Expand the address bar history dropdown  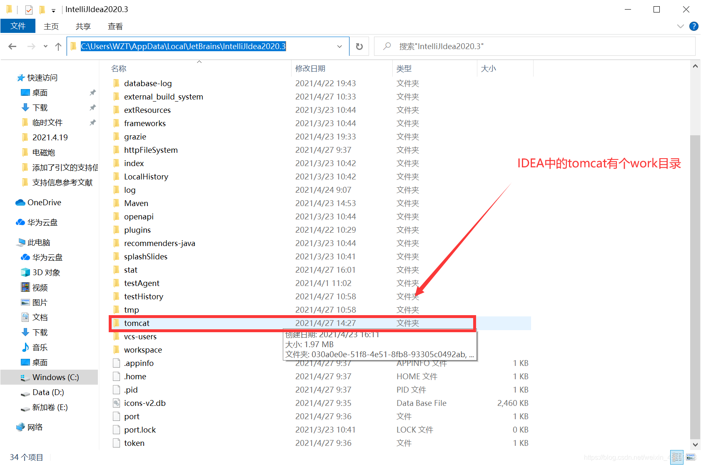point(339,46)
